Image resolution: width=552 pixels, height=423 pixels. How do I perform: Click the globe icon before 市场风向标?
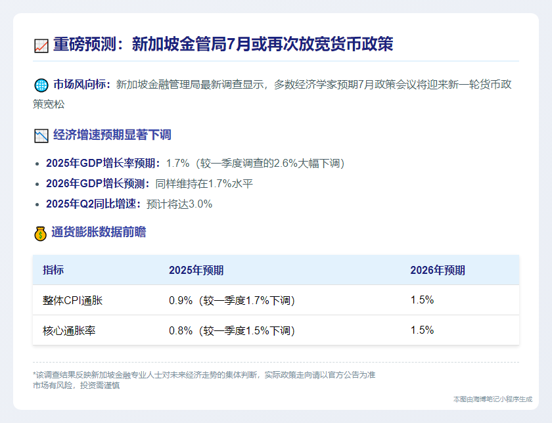[41, 85]
